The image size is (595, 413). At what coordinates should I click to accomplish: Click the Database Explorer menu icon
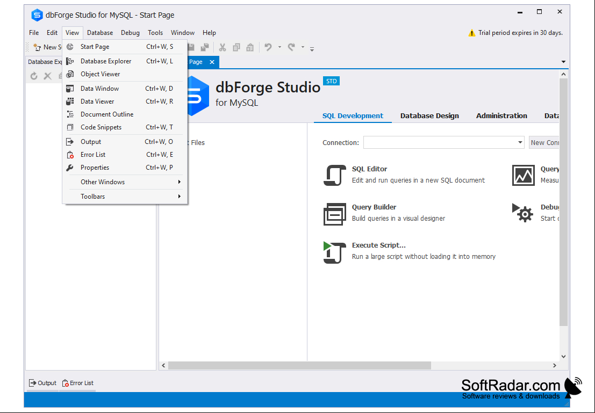point(70,61)
